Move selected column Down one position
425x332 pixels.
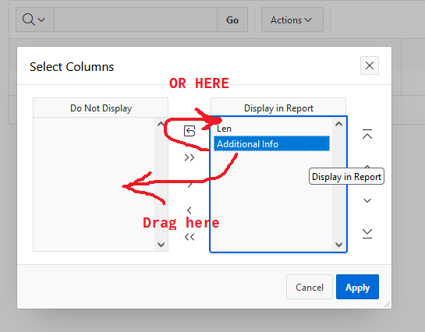[367, 200]
